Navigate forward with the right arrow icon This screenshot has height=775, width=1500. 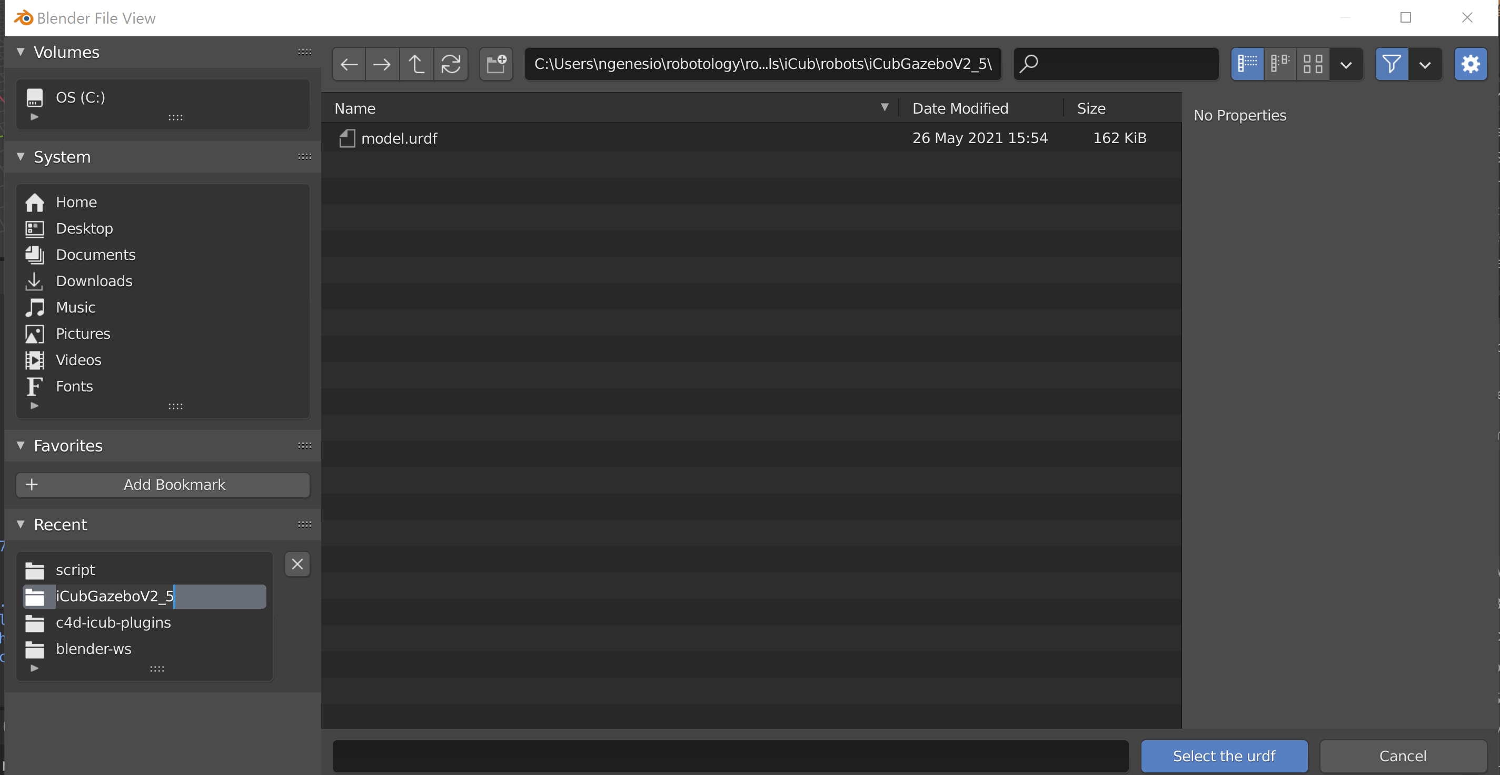point(382,64)
